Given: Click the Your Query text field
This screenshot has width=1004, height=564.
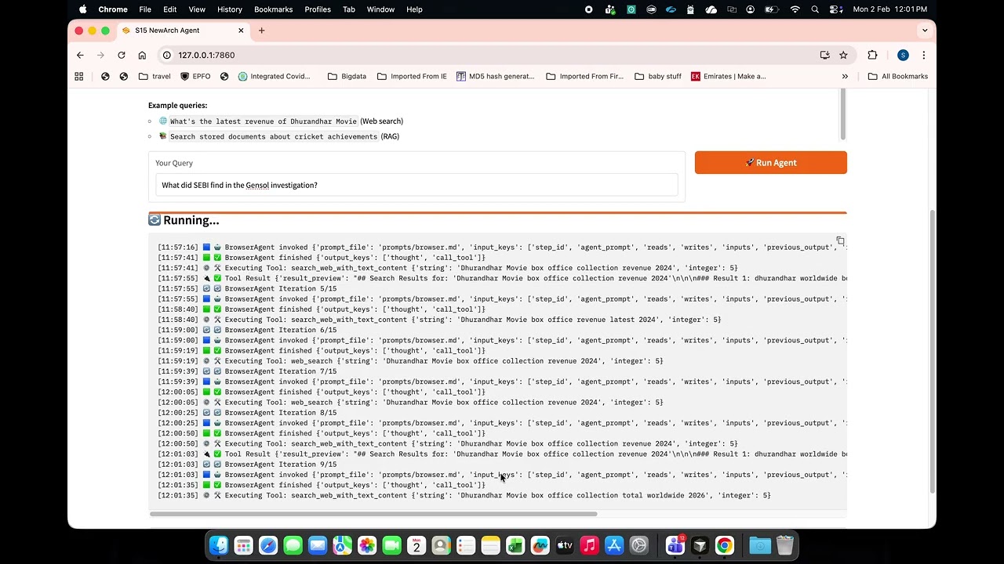Looking at the screenshot, I should point(417,185).
